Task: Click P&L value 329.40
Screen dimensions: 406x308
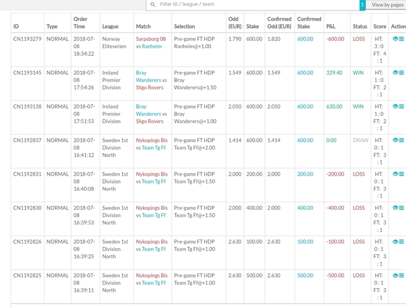Action: tap(334, 73)
